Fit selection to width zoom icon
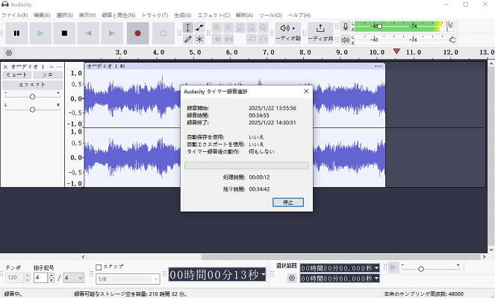Image resolution: width=495 pixels, height=298 pixels. click(240, 28)
